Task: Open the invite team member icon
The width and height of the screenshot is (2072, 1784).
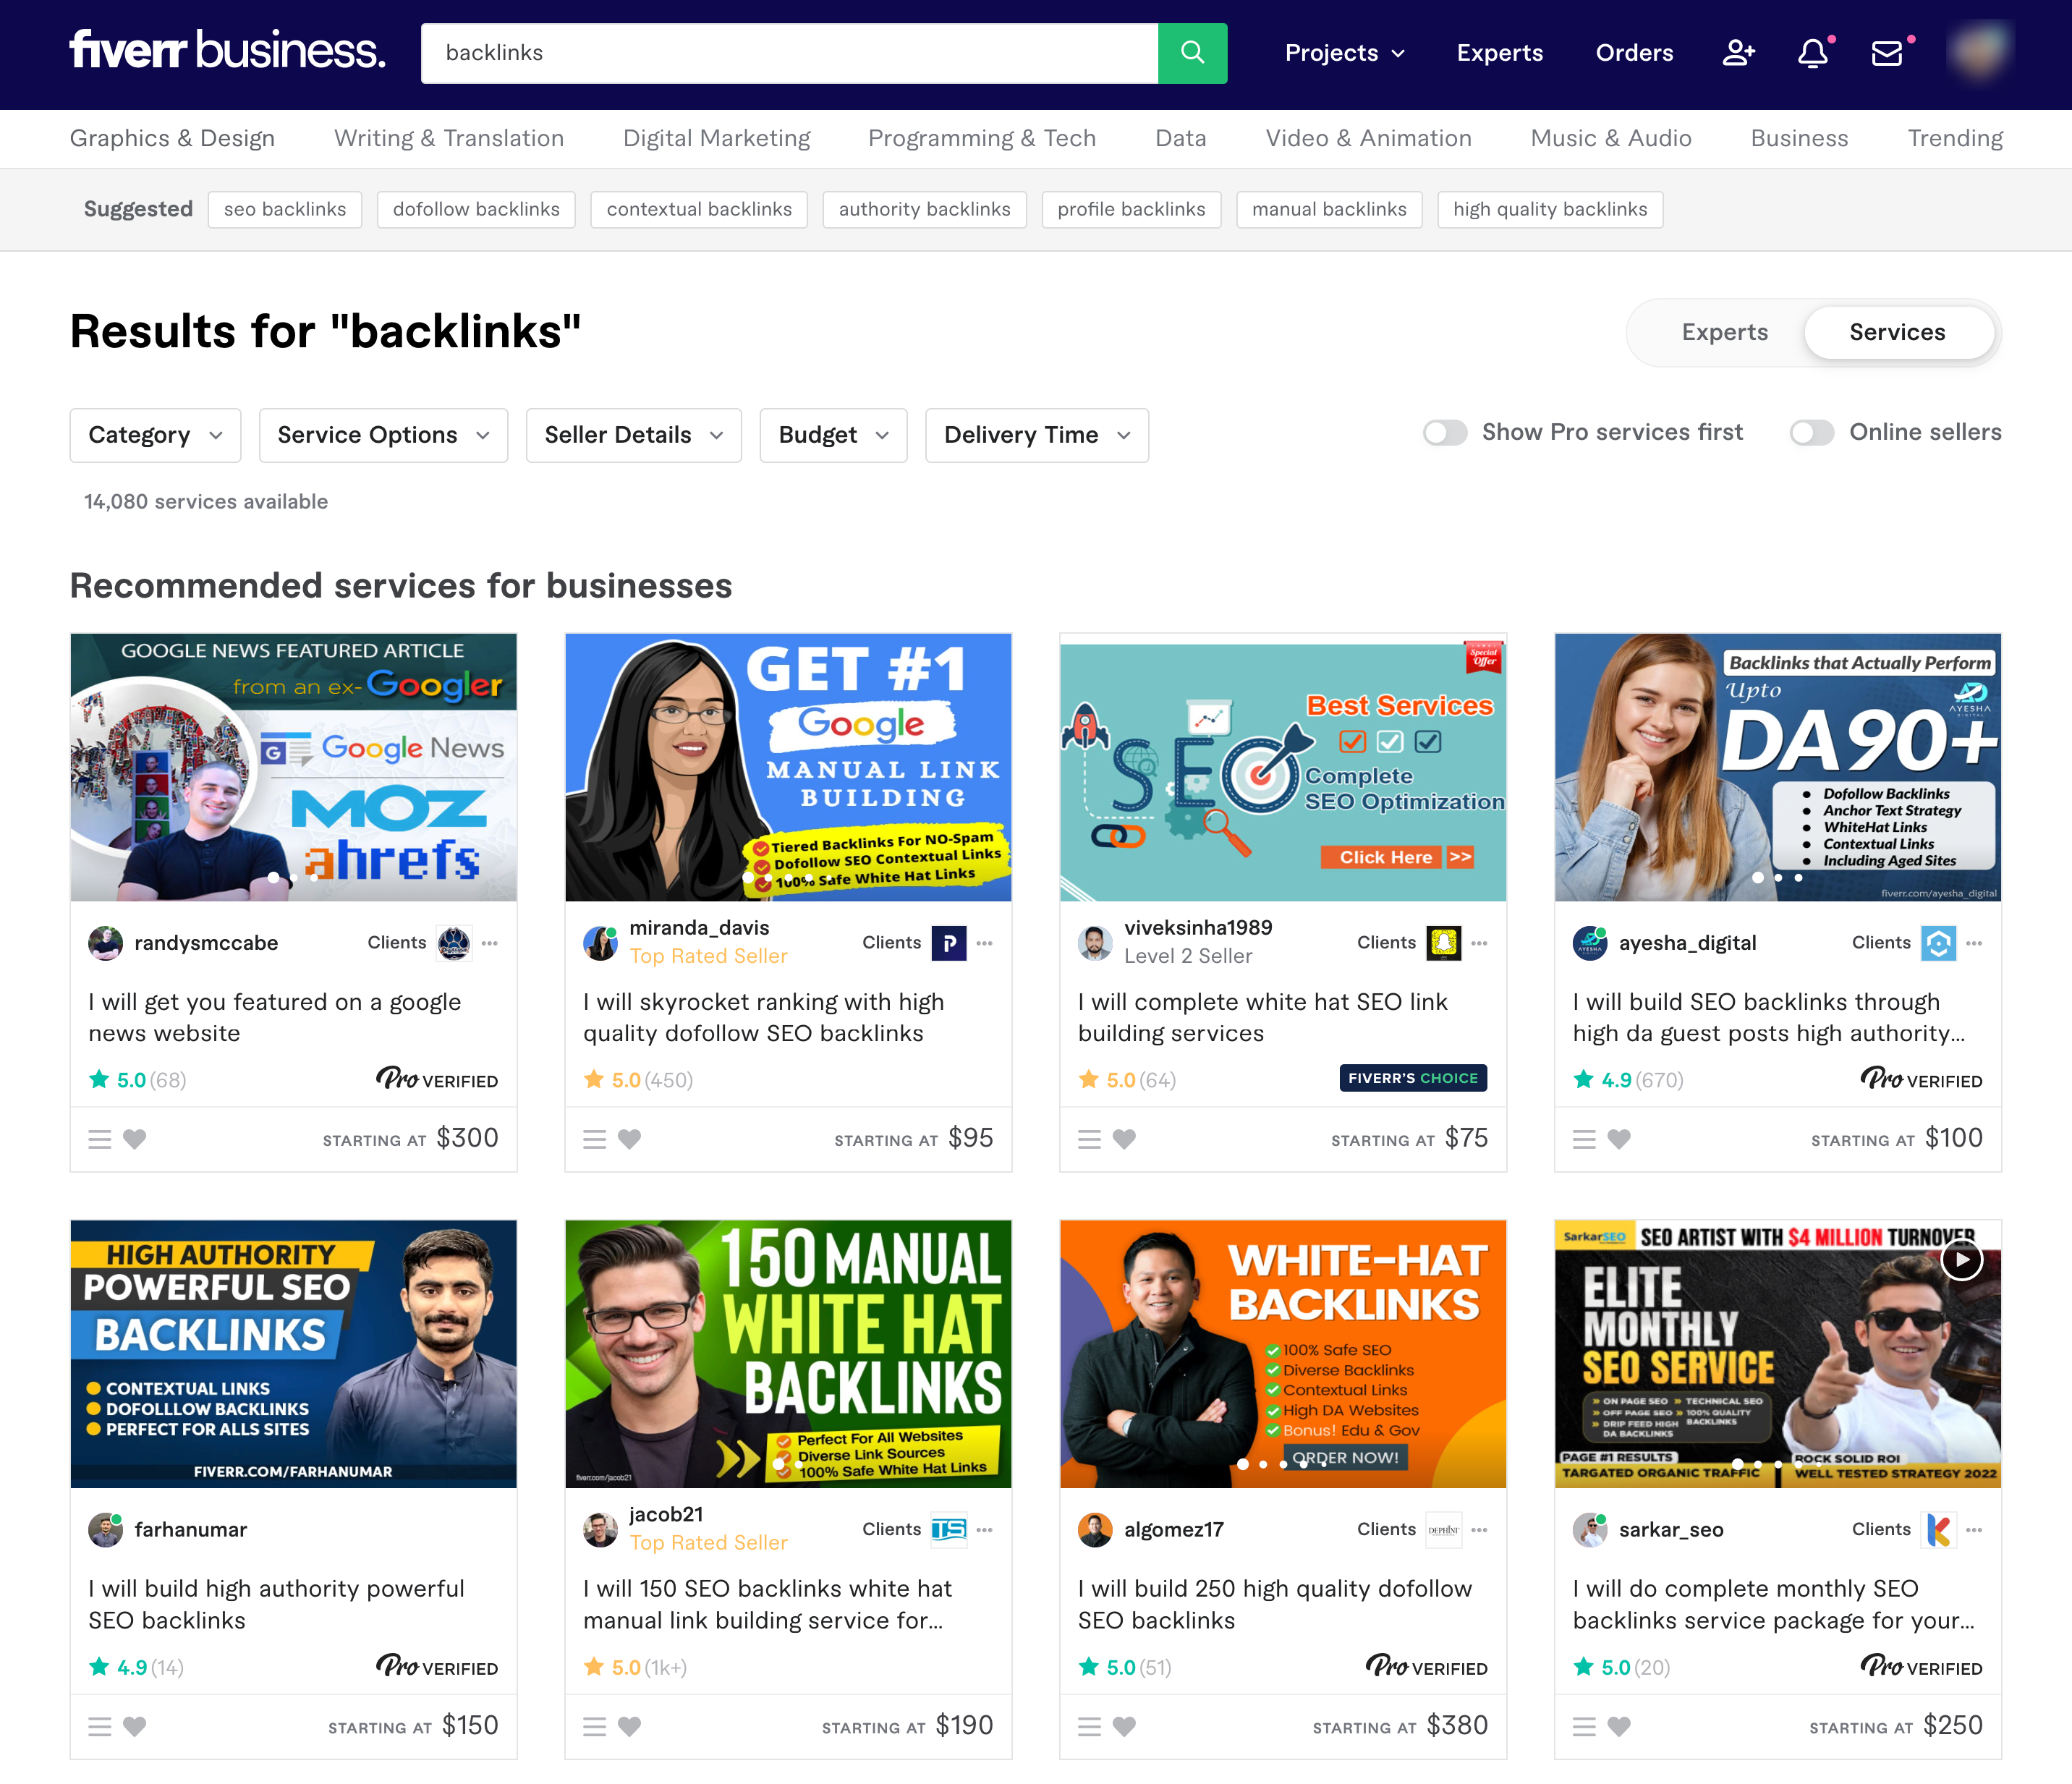Action: pos(1738,53)
